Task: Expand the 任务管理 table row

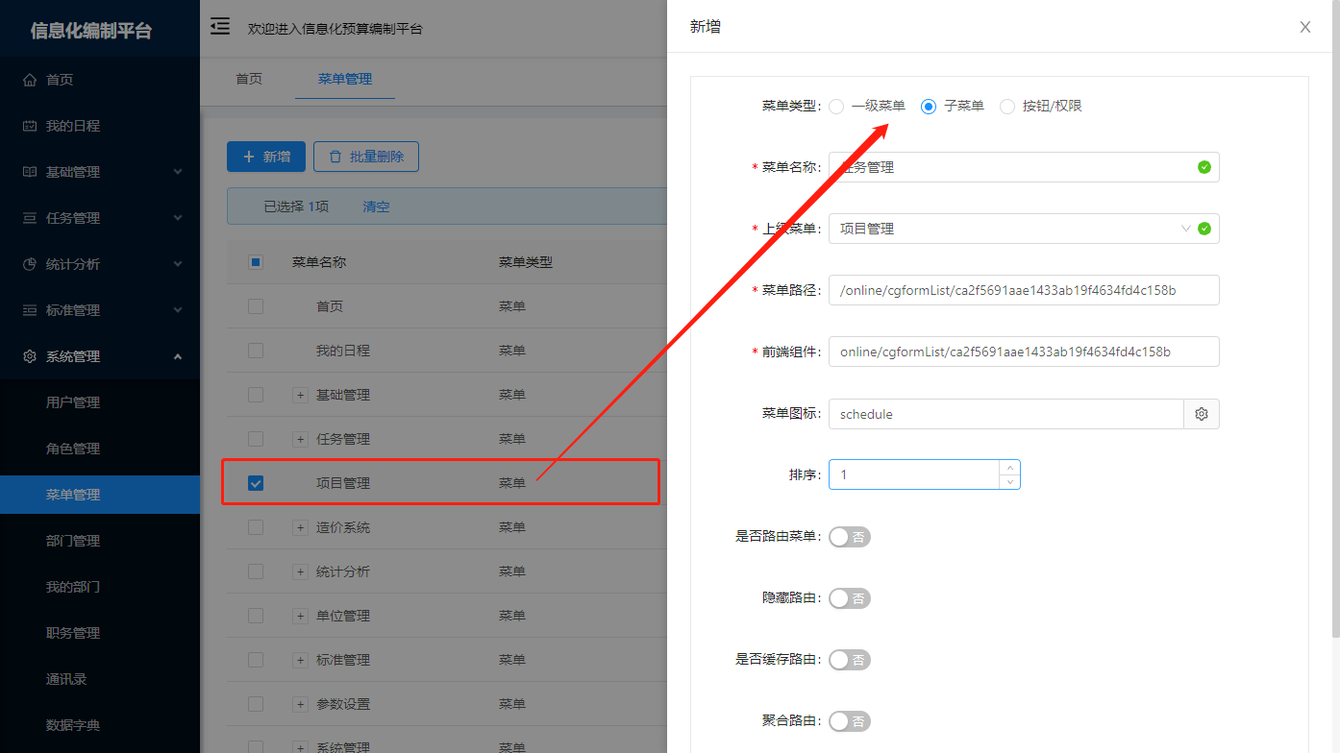Action: [300, 439]
